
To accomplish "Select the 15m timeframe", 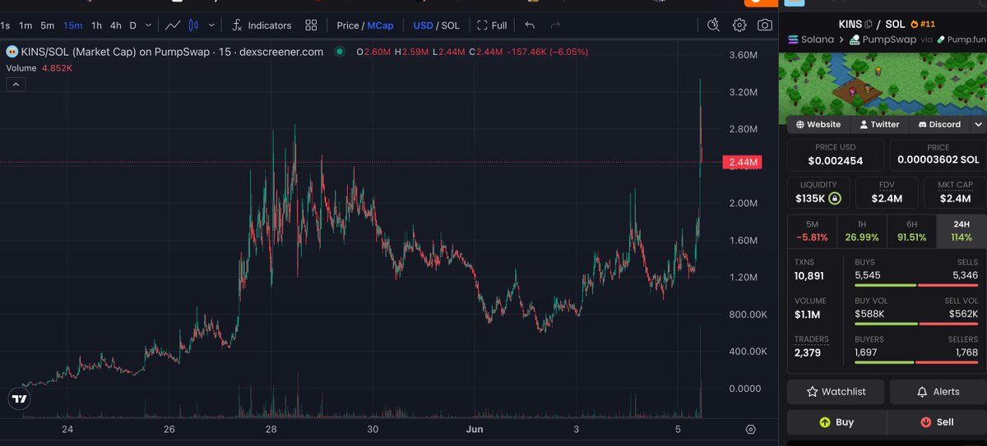I will [72, 25].
